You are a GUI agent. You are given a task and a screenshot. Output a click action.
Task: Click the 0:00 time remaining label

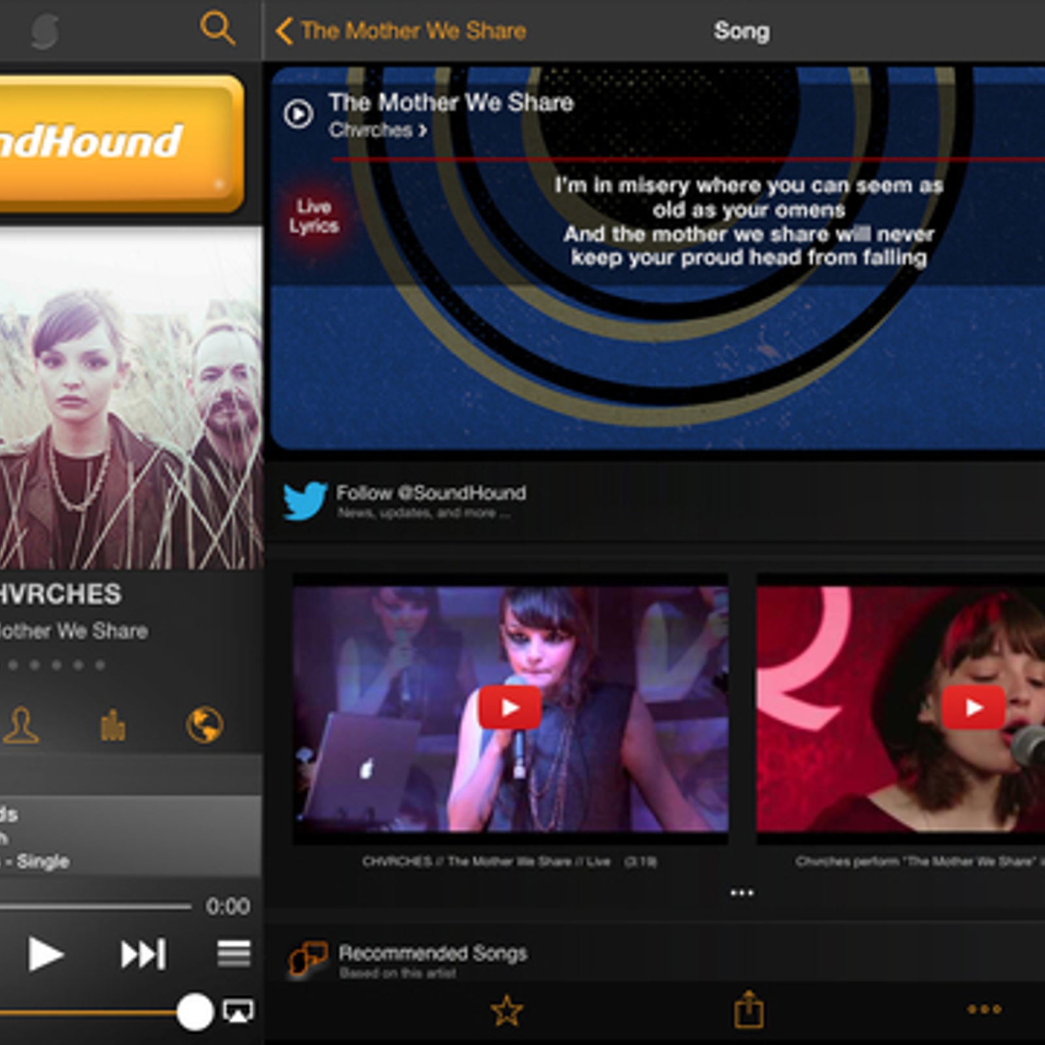228,907
